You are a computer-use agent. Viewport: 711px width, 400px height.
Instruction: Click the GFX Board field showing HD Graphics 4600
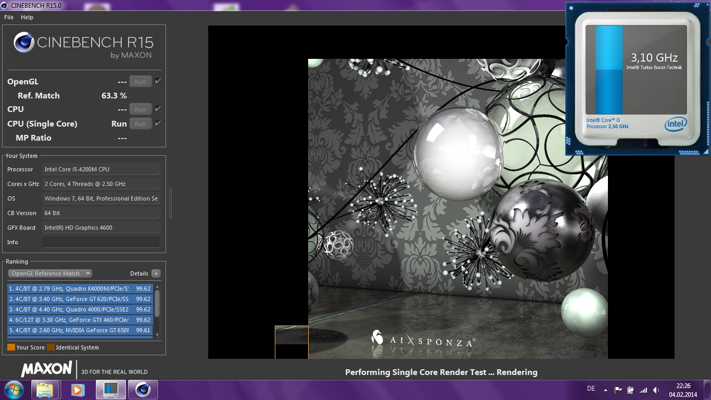pyautogui.click(x=101, y=228)
